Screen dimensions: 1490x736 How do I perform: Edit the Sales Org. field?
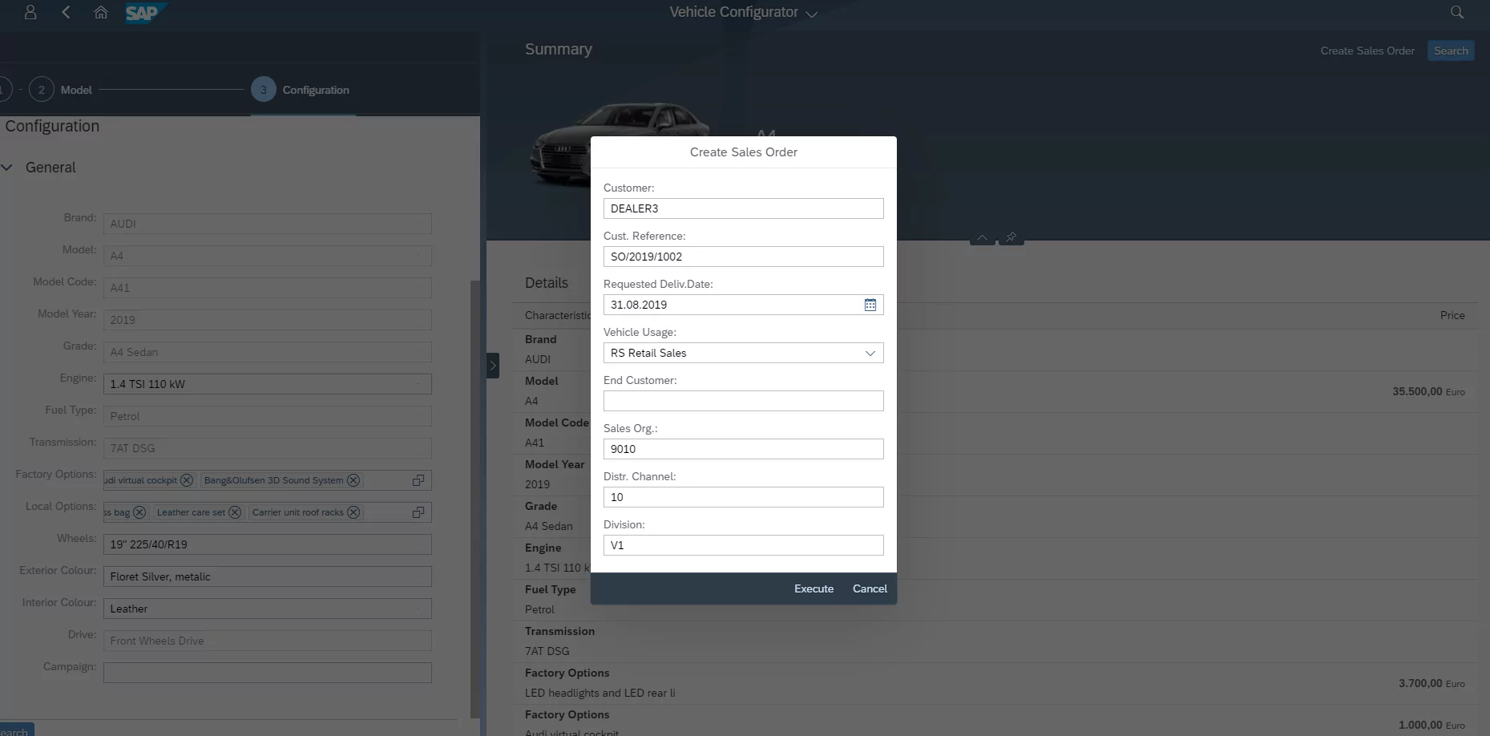(743, 449)
